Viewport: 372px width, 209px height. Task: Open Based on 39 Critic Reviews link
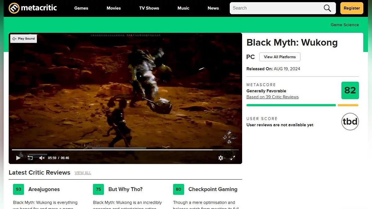272,97
